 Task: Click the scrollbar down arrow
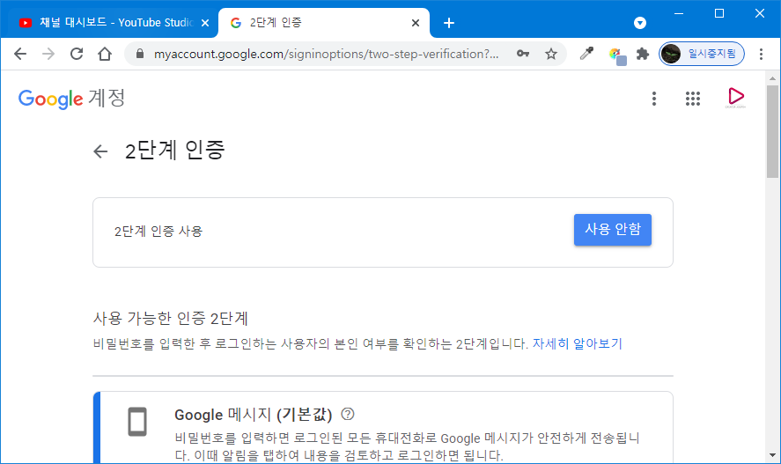(772, 455)
